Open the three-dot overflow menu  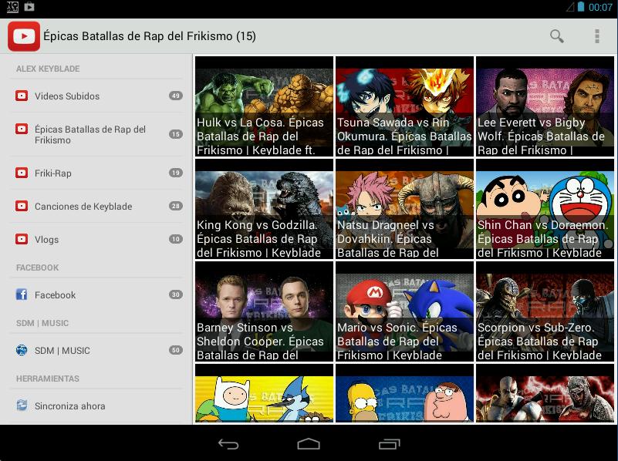pos(596,36)
